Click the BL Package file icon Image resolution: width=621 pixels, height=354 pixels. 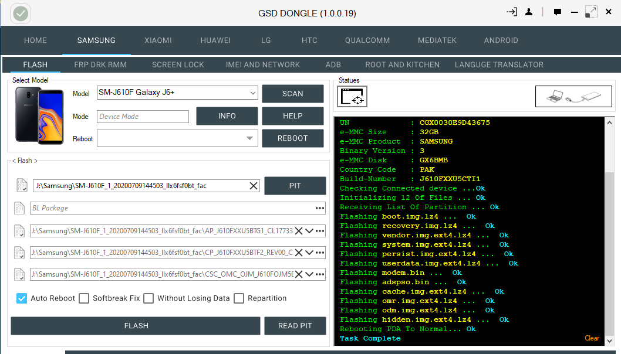pyautogui.click(x=19, y=207)
